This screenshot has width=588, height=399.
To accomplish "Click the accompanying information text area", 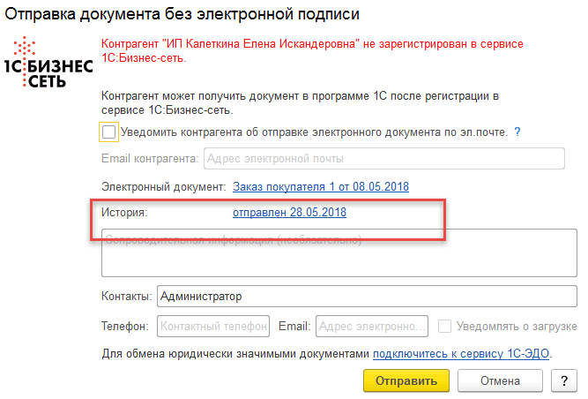I will (339, 256).
